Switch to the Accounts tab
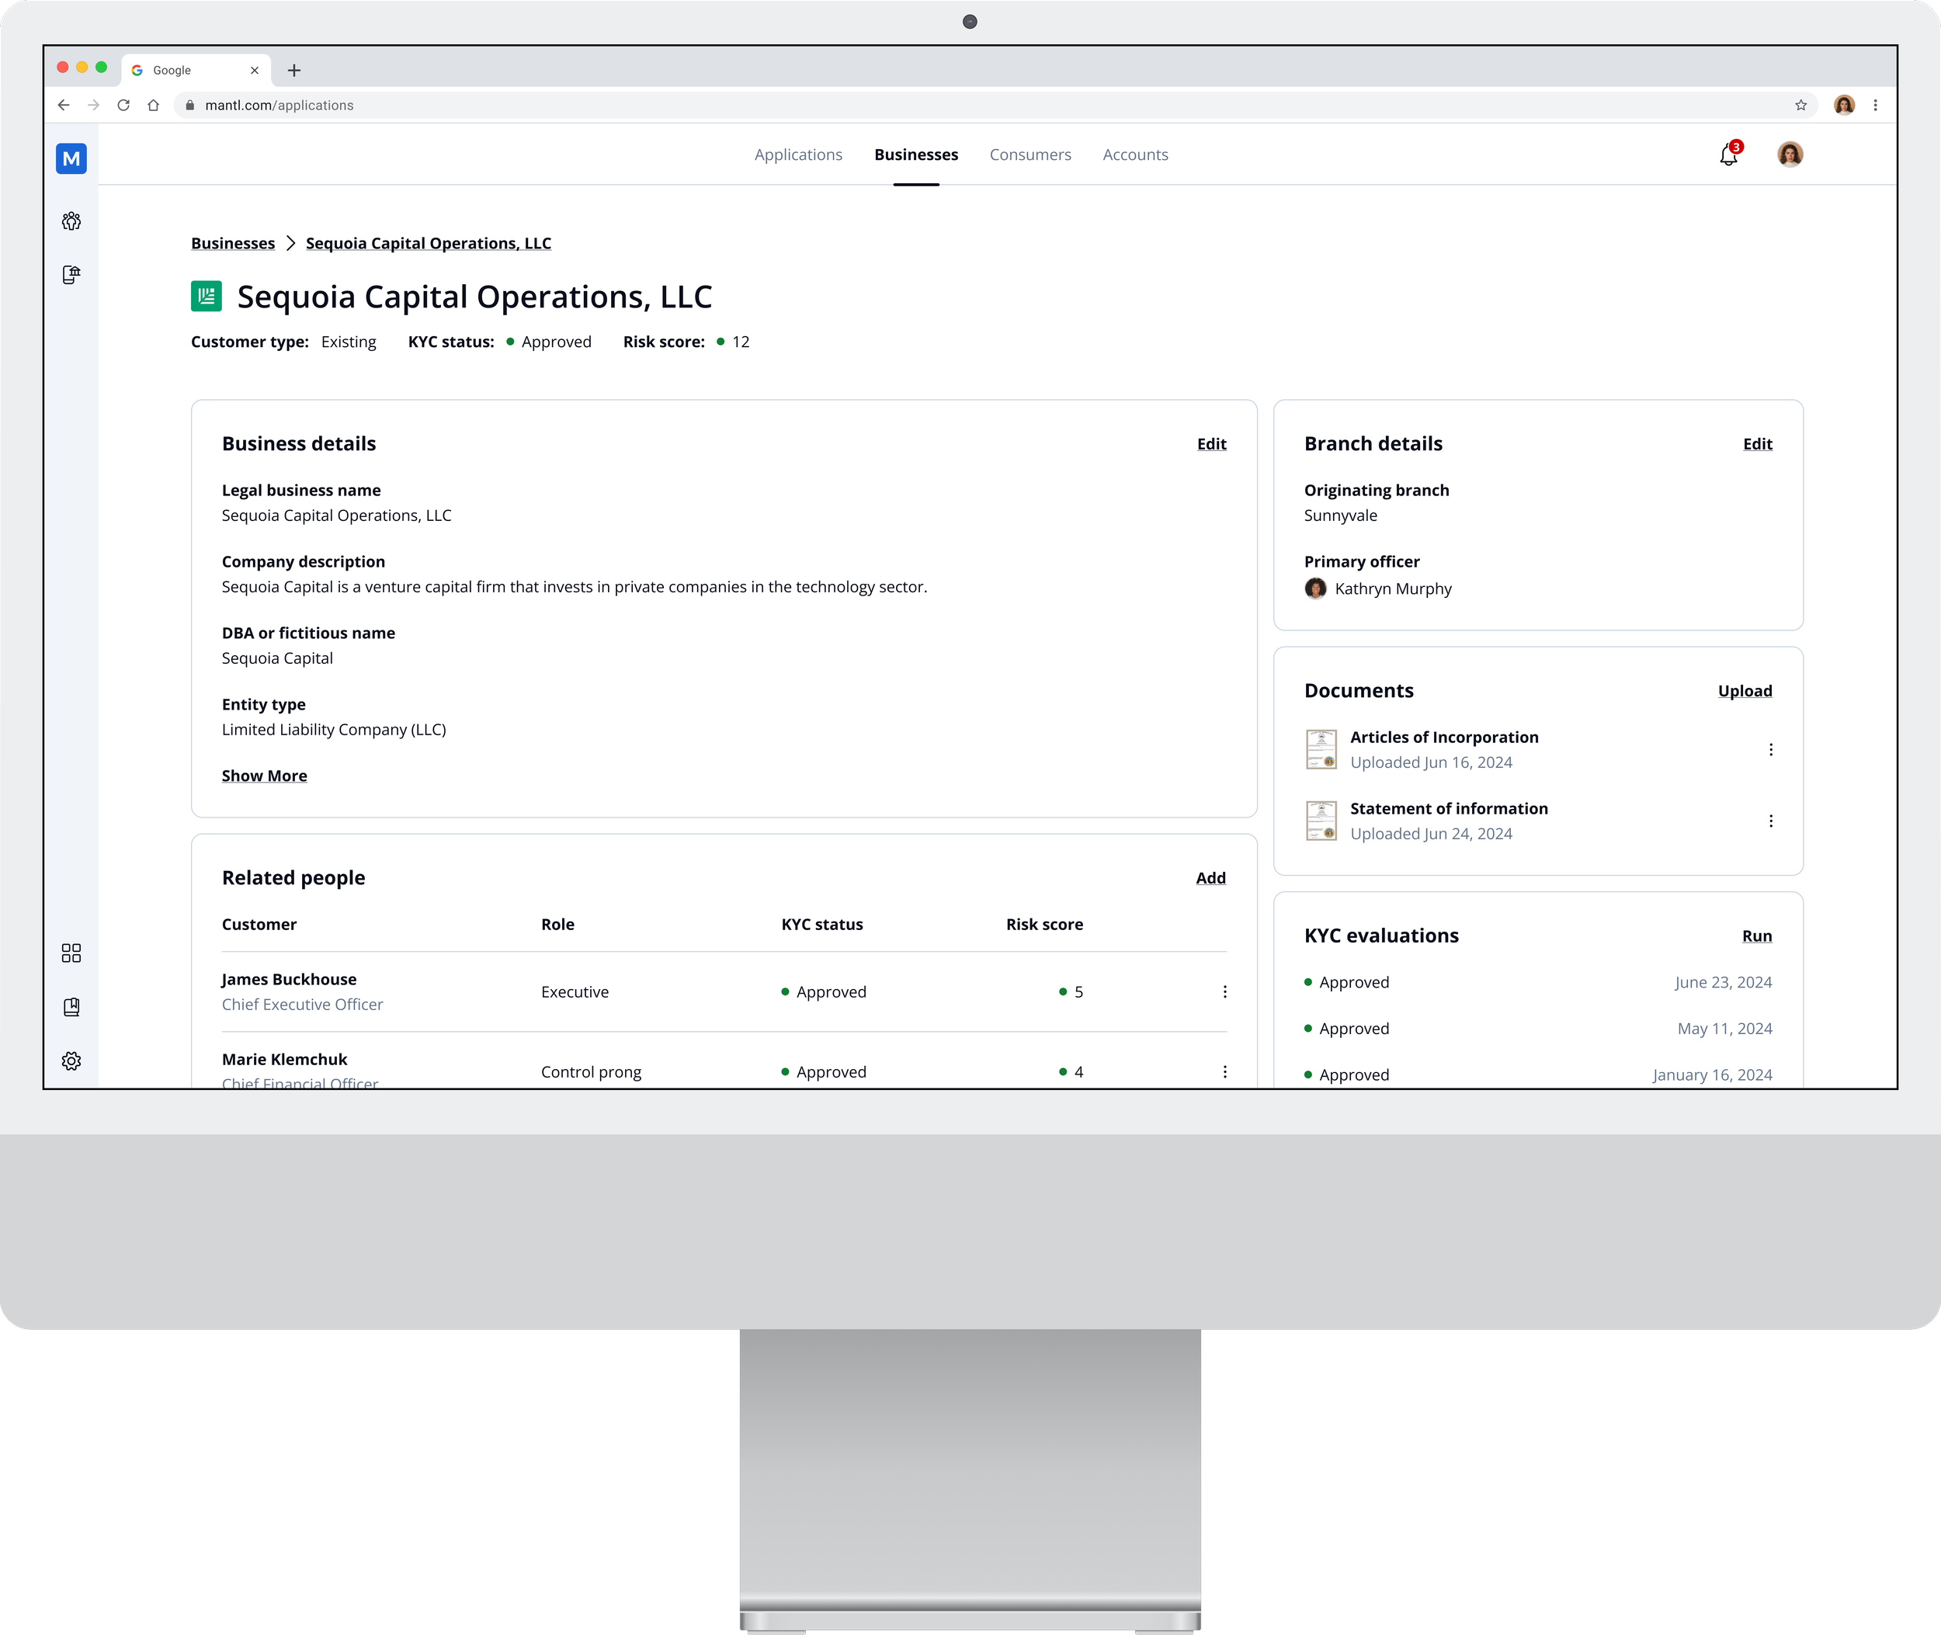This screenshot has height=1635, width=1941. [1134, 154]
